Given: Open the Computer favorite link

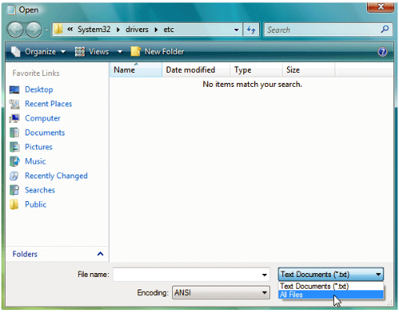Looking at the screenshot, I should click(42, 118).
